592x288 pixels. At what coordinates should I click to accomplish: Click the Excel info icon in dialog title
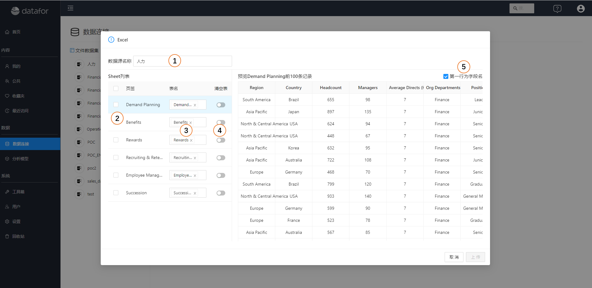click(x=111, y=40)
